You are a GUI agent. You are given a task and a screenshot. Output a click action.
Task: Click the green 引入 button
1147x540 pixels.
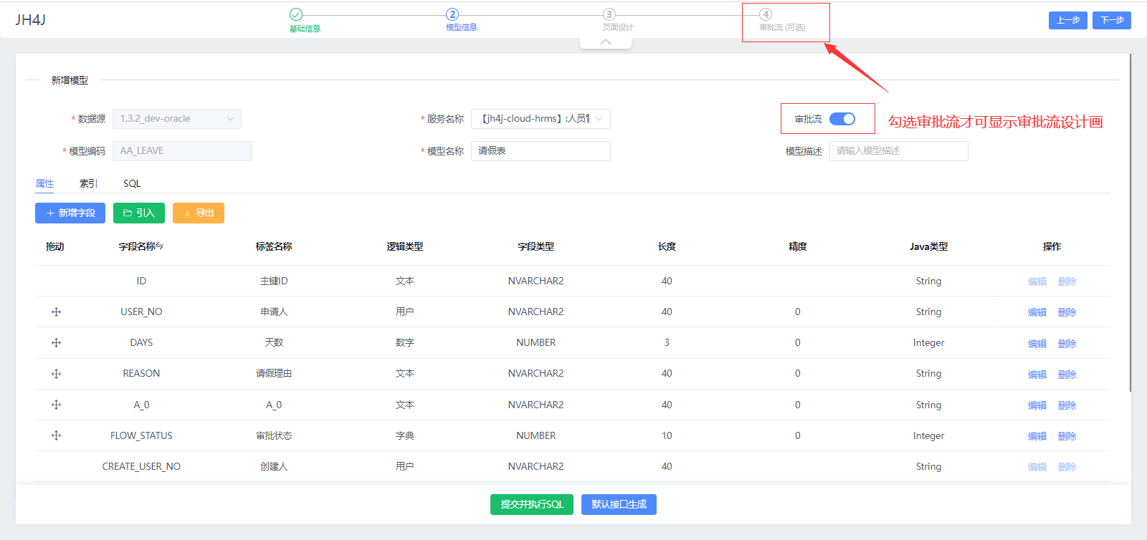click(139, 213)
